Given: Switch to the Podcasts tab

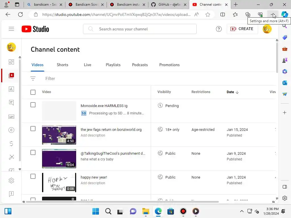Looking at the screenshot, I should (x=140, y=65).
